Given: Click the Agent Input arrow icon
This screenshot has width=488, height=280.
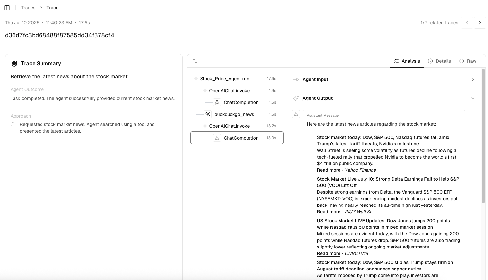Looking at the screenshot, I should (296, 79).
